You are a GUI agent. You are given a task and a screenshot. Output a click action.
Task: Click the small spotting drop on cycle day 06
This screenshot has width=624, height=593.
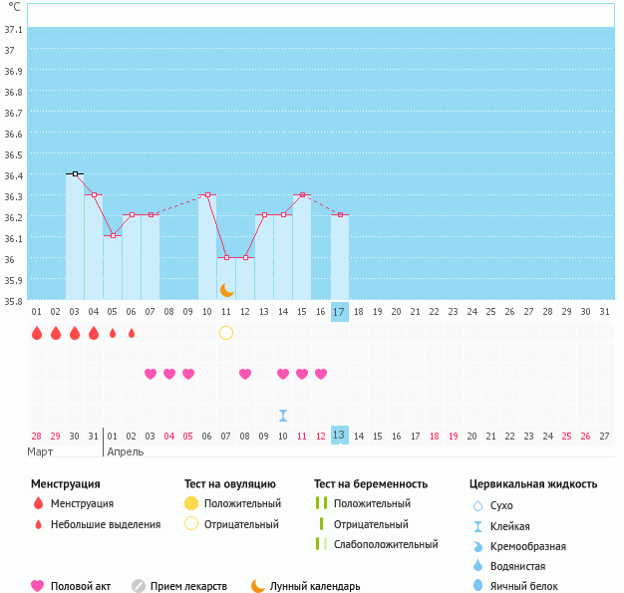coord(132,333)
